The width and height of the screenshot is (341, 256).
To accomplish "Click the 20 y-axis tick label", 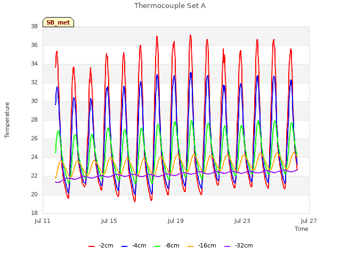I will pyautogui.click(x=34, y=194).
